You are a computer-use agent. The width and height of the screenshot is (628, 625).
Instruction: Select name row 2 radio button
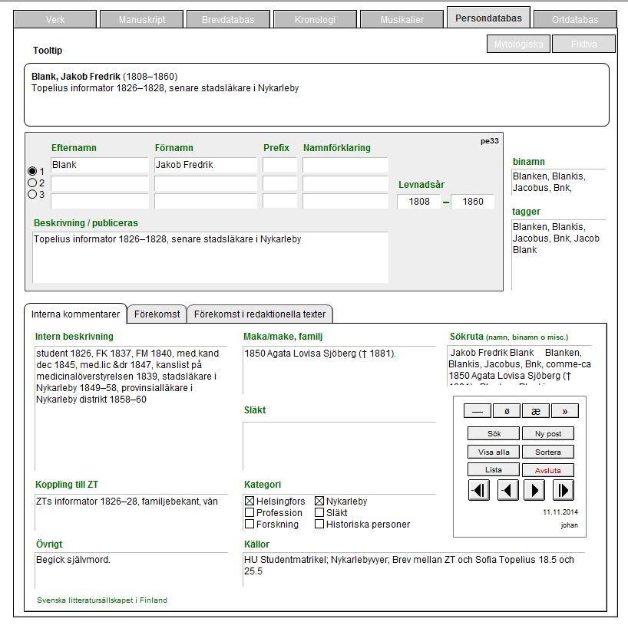[x=32, y=183]
